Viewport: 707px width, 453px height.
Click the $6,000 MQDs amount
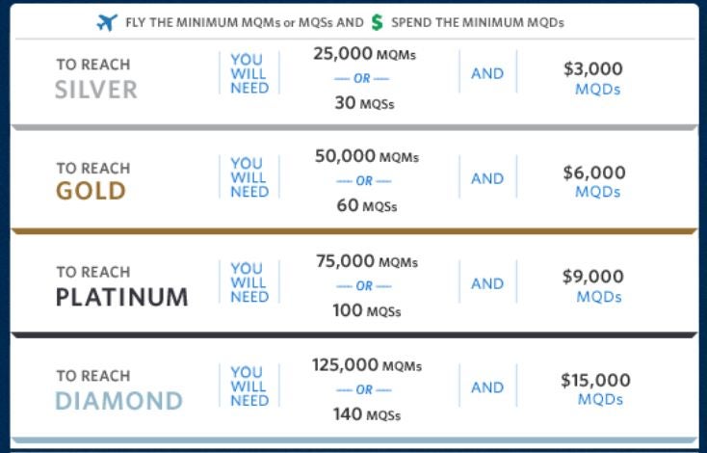coord(594,181)
